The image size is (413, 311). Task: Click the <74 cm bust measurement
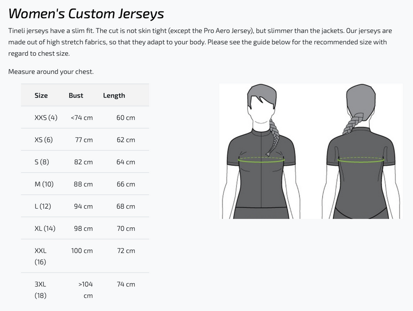tap(82, 118)
